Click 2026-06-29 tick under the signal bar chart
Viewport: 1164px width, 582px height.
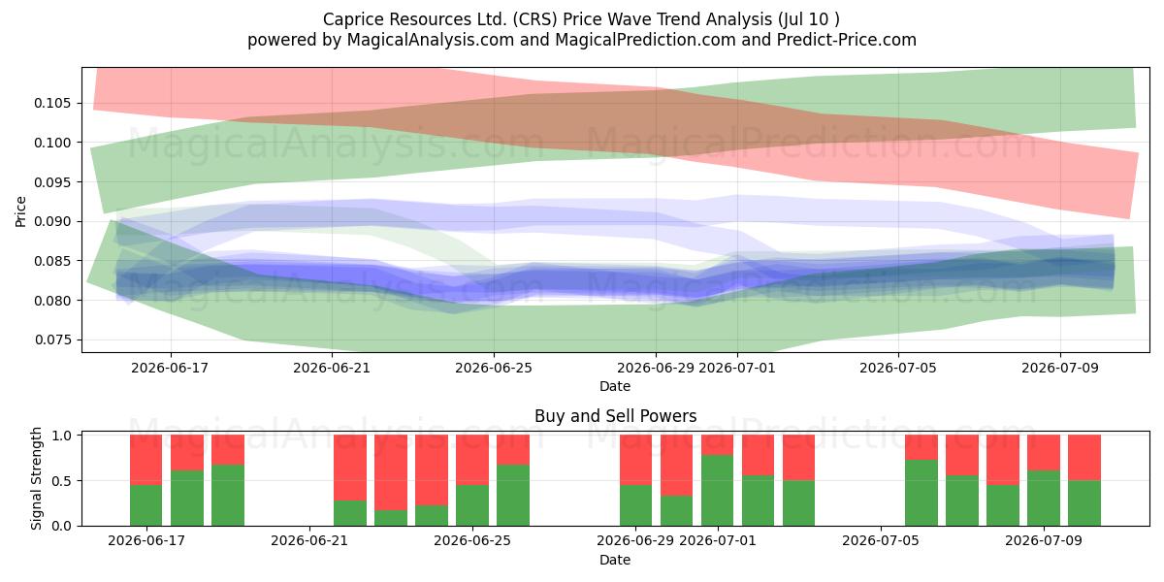pyautogui.click(x=635, y=542)
